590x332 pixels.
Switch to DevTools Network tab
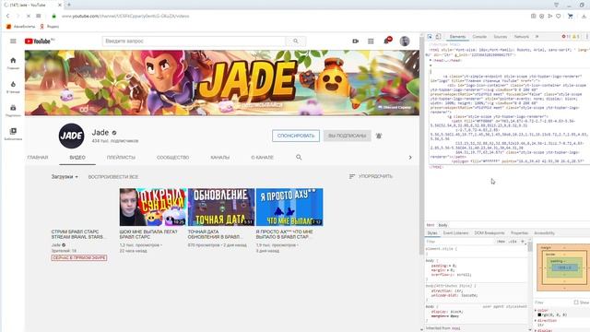click(522, 37)
